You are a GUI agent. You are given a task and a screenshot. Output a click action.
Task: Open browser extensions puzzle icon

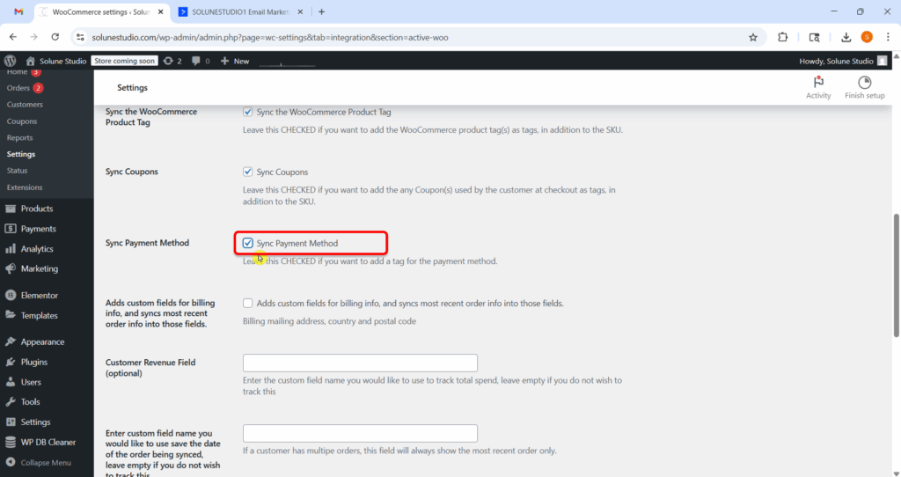point(782,37)
